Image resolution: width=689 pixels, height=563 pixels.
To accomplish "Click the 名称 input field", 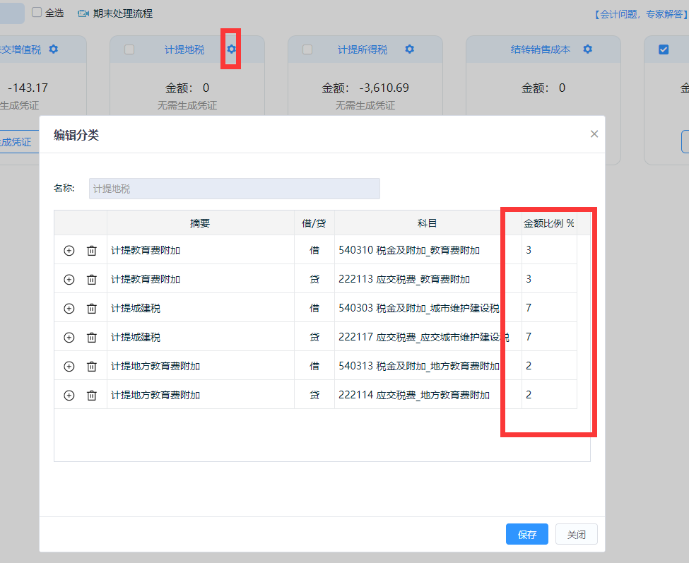I will [234, 189].
